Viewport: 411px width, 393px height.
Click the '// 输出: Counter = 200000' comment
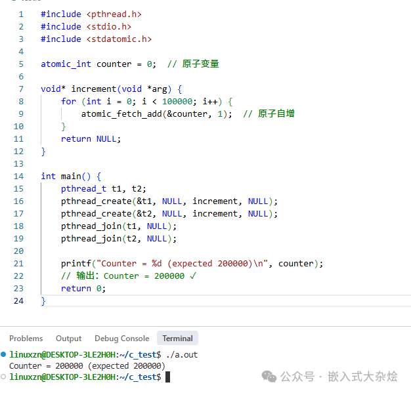pos(129,276)
